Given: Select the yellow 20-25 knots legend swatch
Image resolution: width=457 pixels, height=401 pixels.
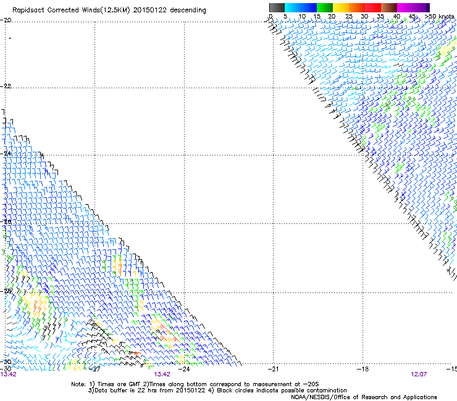Looking at the screenshot, I should [341, 7].
